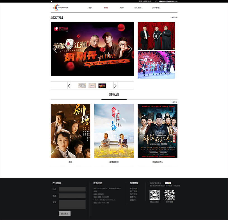Open the 首页 menu item
This screenshot has height=220, width=228.
tap(90, 8)
